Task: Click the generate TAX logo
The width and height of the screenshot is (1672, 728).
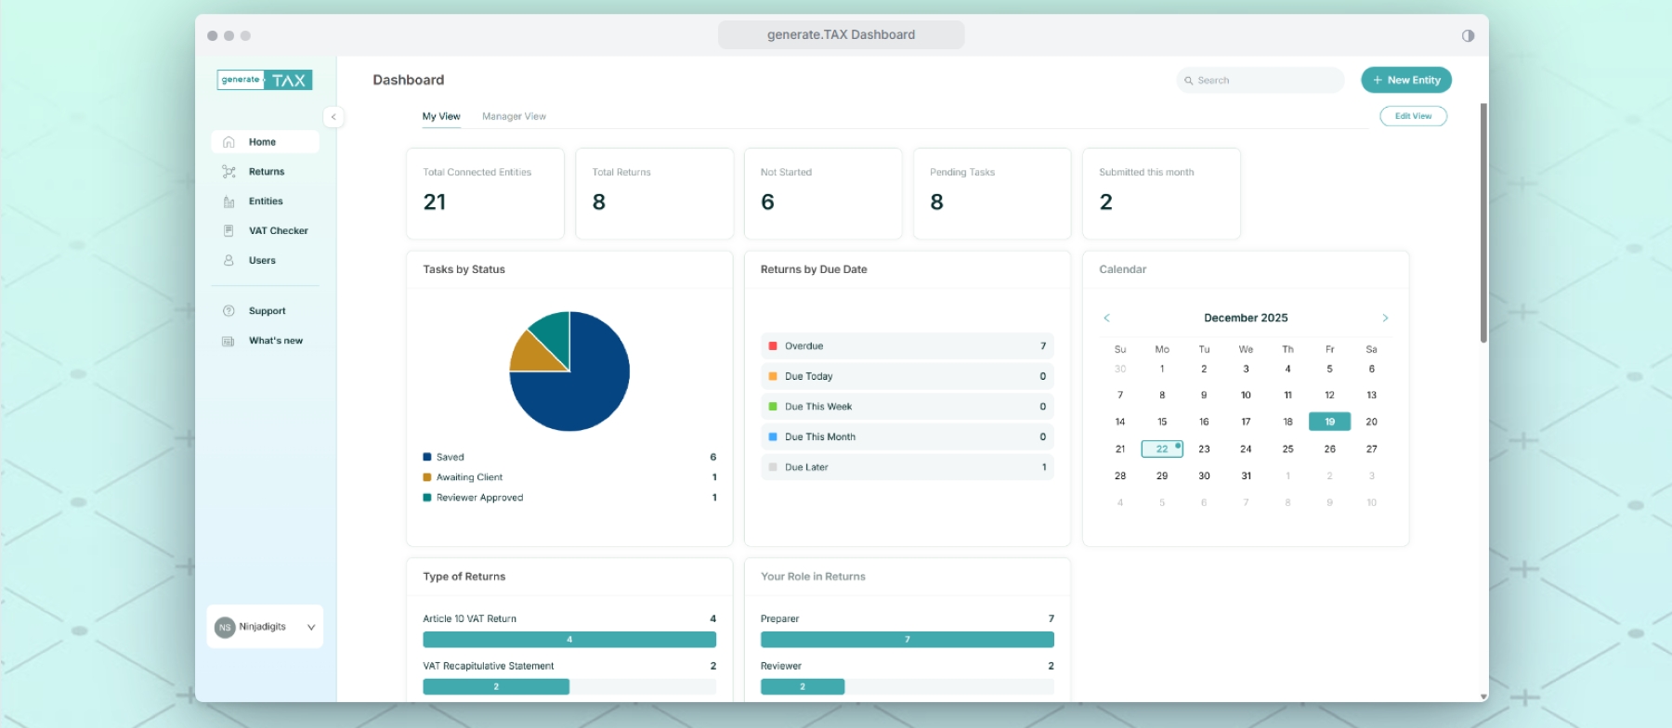Action: click(265, 80)
